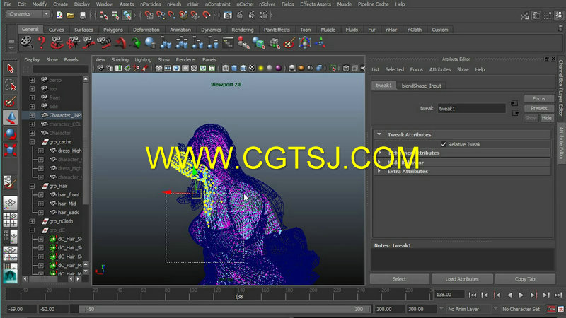Step back one key

tap(497, 295)
